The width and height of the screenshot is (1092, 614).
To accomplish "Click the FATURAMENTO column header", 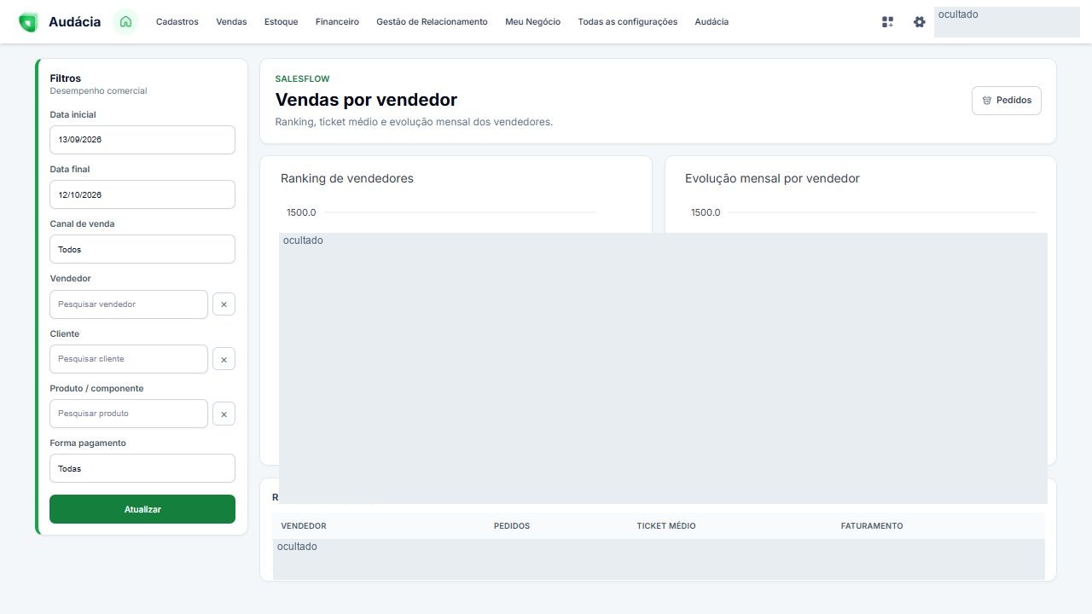I will 872,526.
